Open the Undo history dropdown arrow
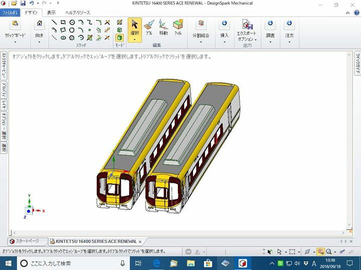 coord(38,3)
